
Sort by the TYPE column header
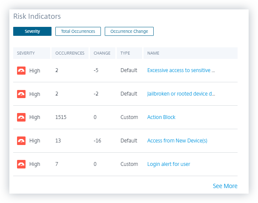125,53
